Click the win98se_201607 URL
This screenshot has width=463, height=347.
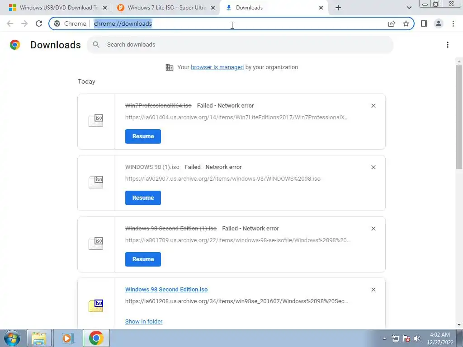[236, 301]
